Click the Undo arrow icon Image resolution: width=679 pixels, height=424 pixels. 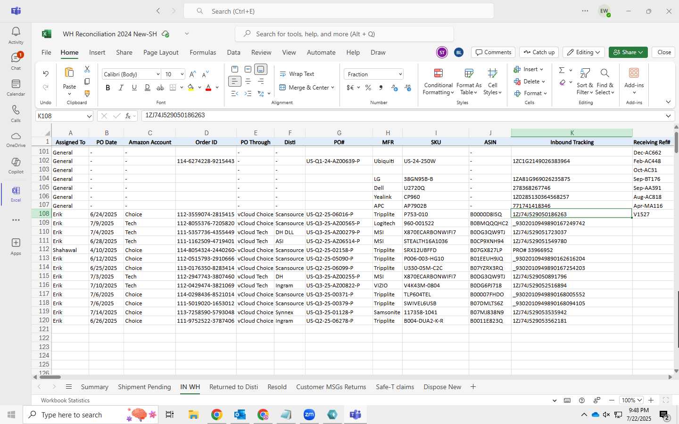(x=46, y=73)
